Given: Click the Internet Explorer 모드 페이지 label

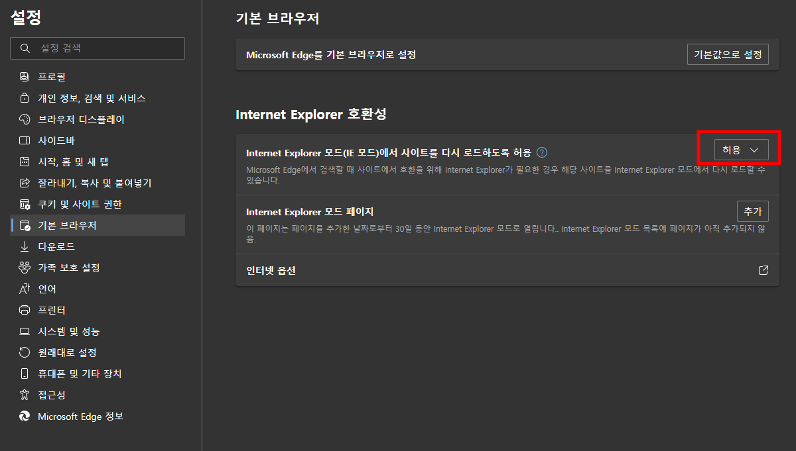Looking at the screenshot, I should click(310, 212).
